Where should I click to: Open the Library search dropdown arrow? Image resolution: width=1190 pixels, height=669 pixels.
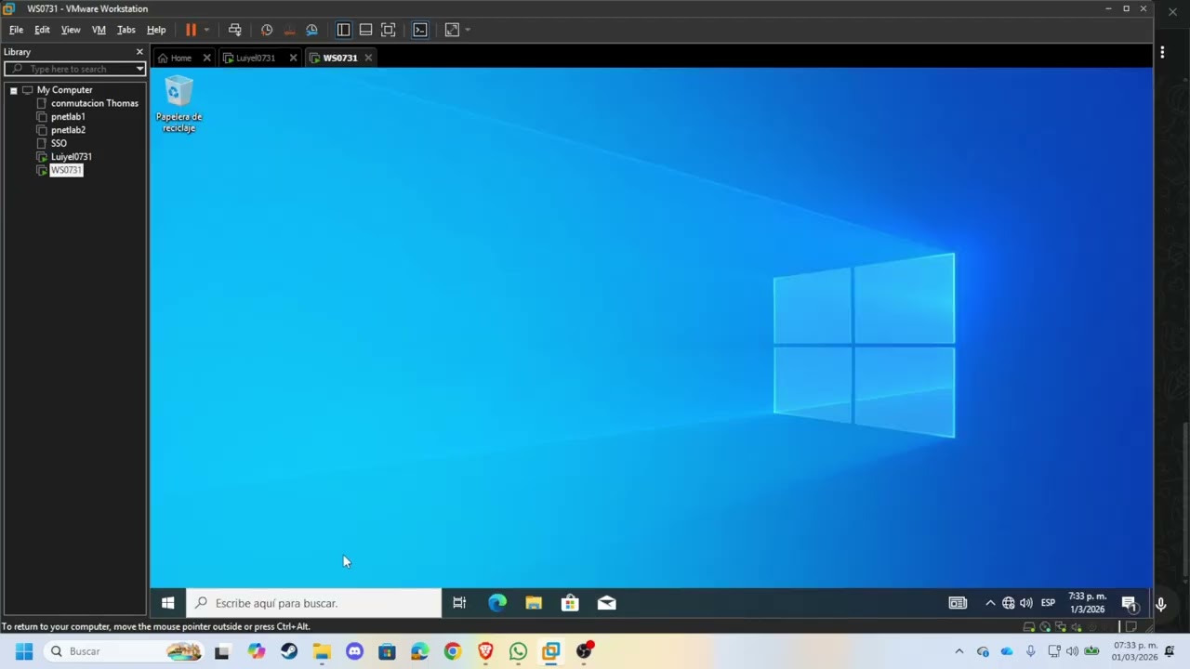(140, 69)
